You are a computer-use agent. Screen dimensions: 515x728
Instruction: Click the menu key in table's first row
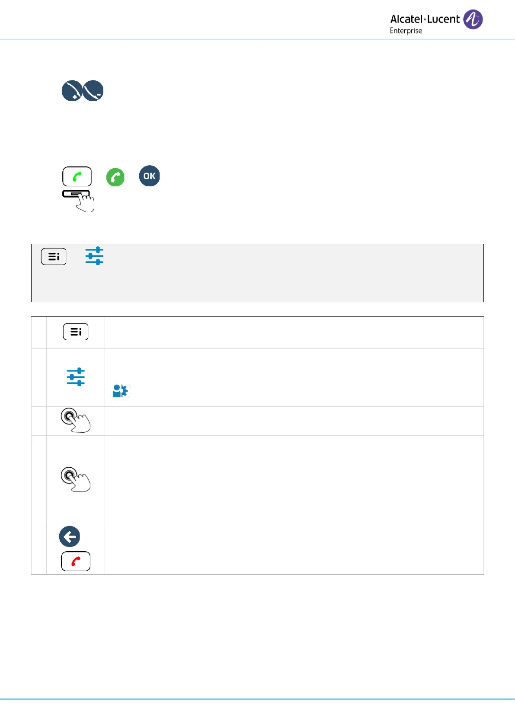click(76, 332)
